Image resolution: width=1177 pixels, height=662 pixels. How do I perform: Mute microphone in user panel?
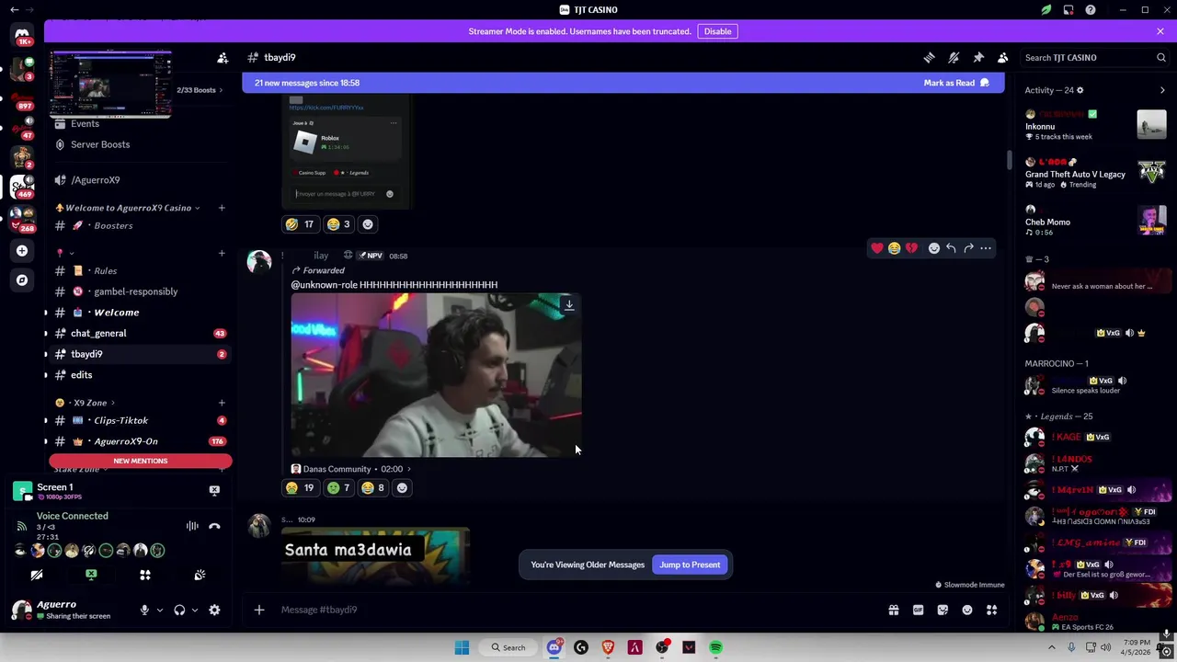tap(144, 610)
